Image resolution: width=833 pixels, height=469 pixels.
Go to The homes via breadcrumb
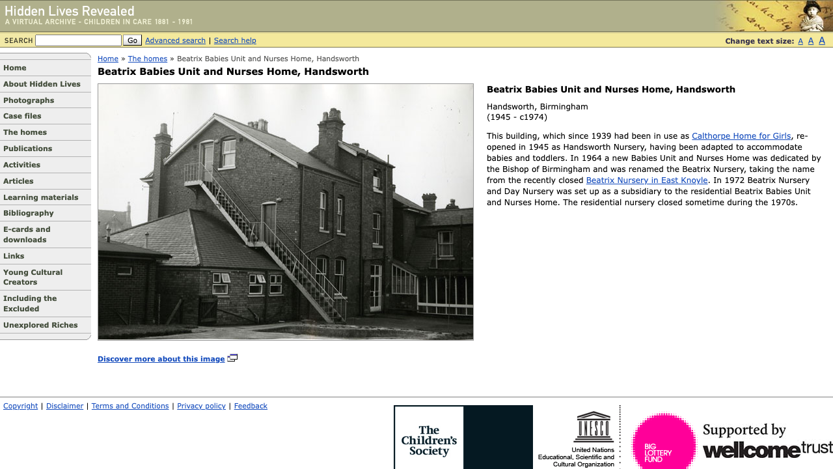point(148,59)
